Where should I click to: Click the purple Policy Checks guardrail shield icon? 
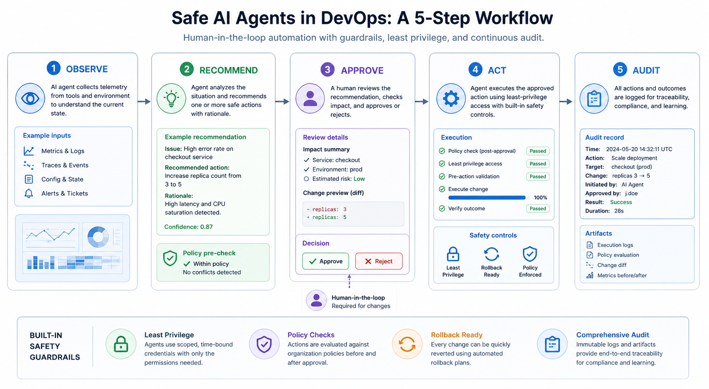tap(264, 344)
